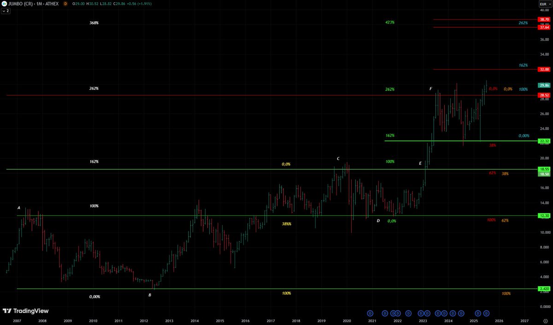Click the 368% Fibonacci text label
Screen dimensions: 553x325
94,23
